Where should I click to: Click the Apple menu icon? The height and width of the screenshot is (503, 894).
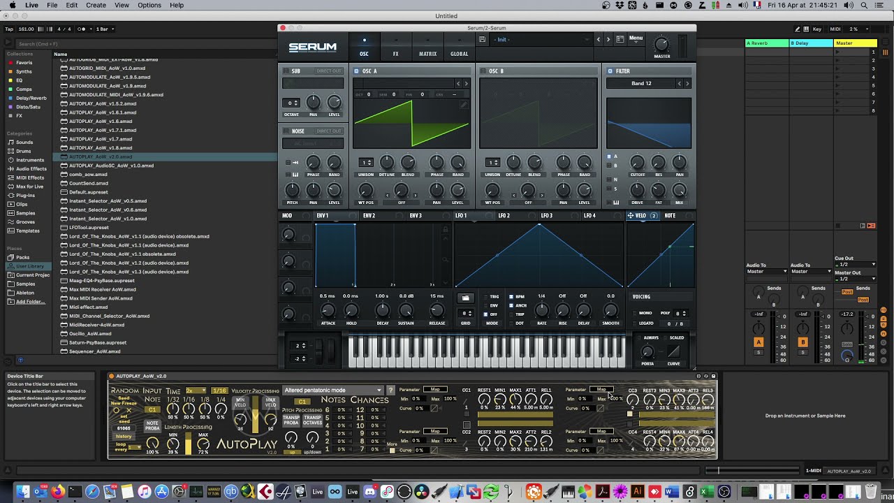click(x=11, y=5)
